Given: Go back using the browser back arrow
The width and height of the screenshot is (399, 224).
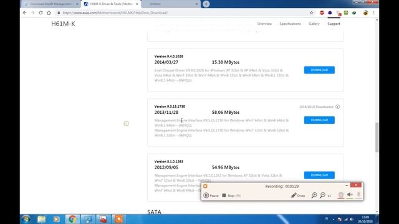Looking at the screenshot, I should coord(25,12).
